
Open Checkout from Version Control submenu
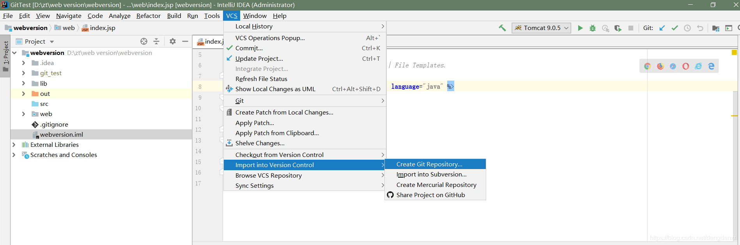305,155
